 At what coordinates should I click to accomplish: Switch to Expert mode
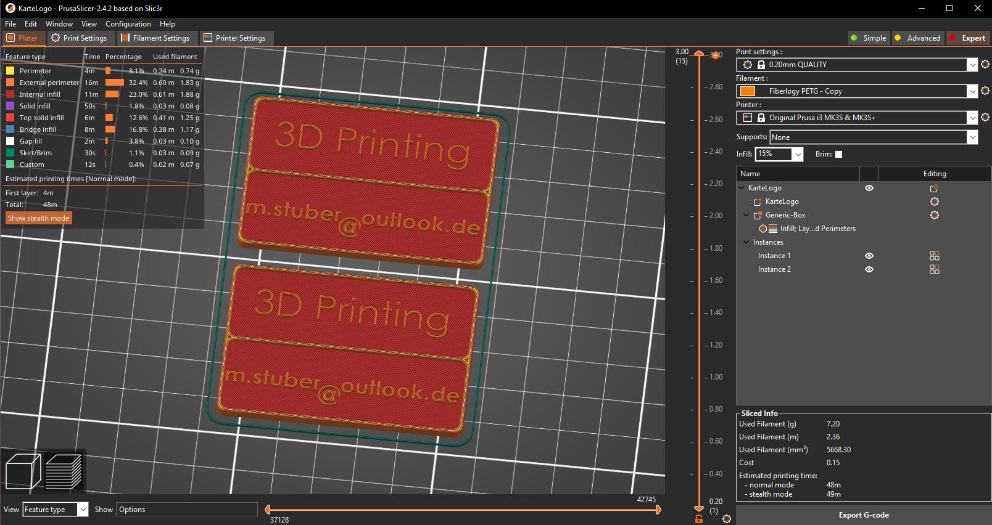pyautogui.click(x=968, y=38)
